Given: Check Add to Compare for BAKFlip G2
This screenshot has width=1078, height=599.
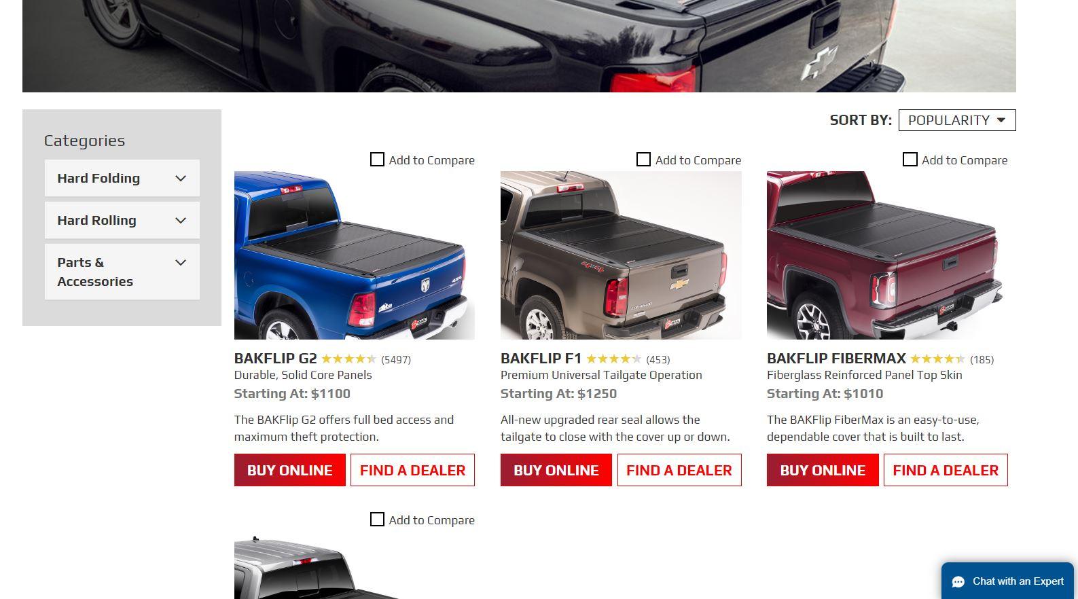Looking at the screenshot, I should click(377, 160).
